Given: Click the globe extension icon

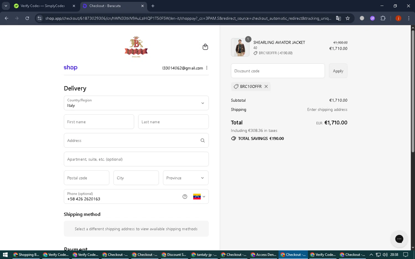Looking at the screenshot, I should [x=362, y=18].
